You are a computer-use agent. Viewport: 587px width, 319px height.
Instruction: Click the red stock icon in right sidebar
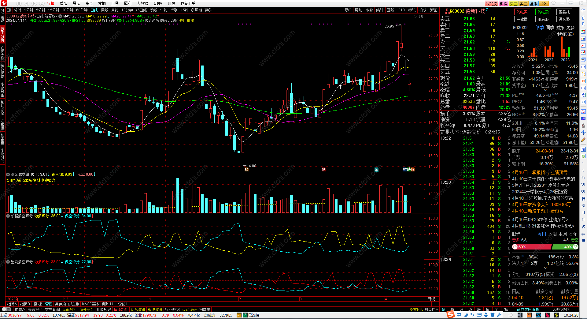click(x=583, y=126)
